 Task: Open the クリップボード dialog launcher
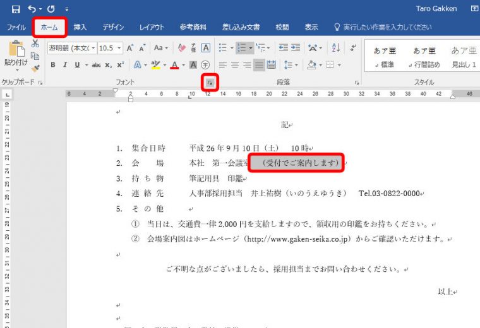tap(40, 82)
